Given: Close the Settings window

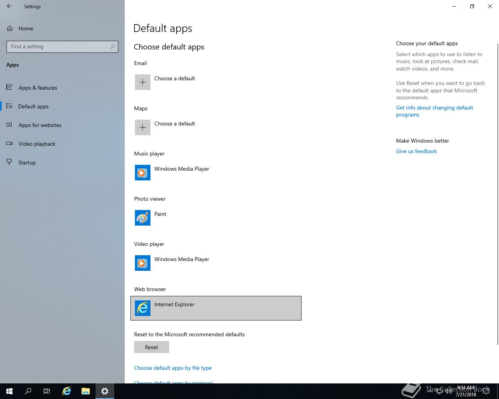Looking at the screenshot, I should click(490, 6).
